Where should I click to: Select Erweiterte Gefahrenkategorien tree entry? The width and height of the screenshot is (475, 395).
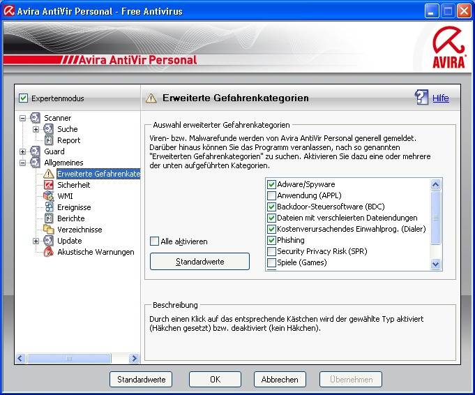pos(98,174)
